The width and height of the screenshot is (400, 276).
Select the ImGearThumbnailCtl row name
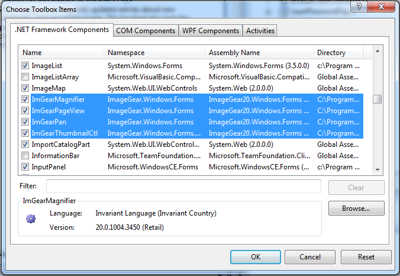coord(65,133)
